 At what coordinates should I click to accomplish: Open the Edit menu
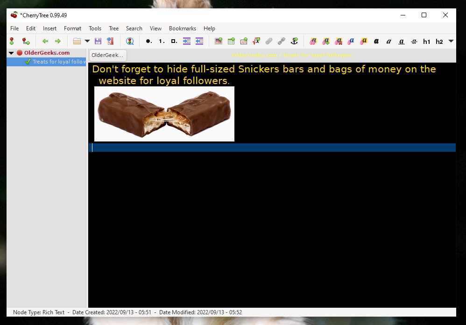(31, 28)
